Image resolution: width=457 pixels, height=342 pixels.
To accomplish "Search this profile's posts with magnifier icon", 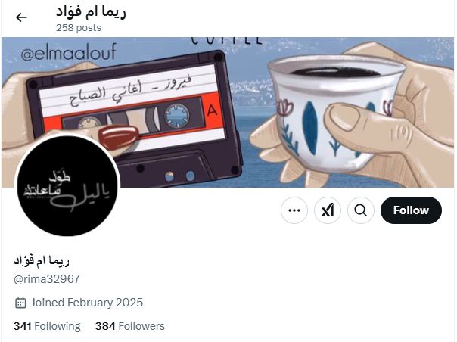I will [360, 210].
